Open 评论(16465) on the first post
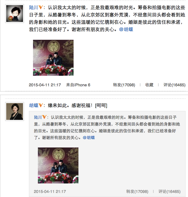The image size is (188, 197). [x=174, y=85]
